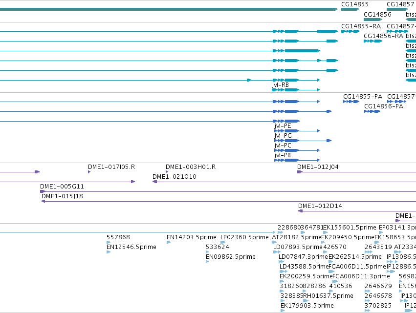Click the LD43588.5prime EST marker
416x313 pixels.
(284, 271)
